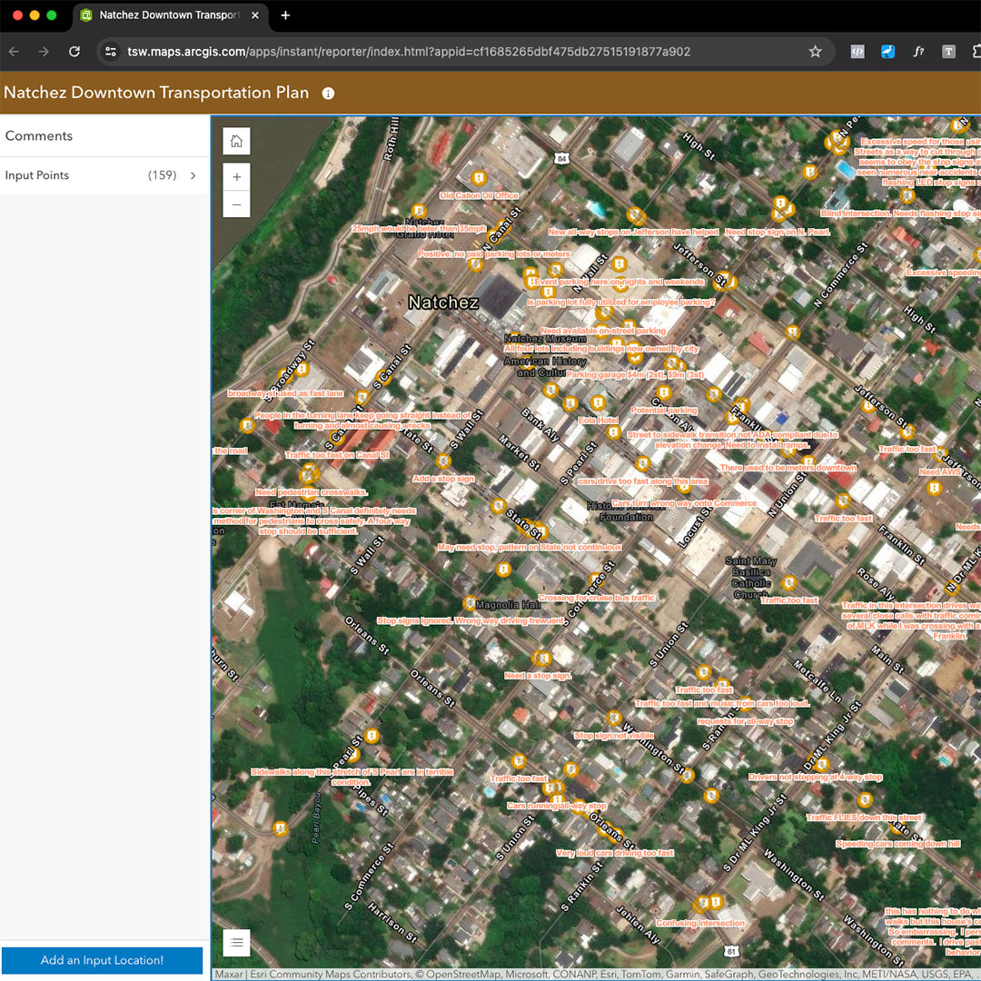The height and width of the screenshot is (981, 981).
Task: Go back to the previous page
Action: (x=14, y=52)
